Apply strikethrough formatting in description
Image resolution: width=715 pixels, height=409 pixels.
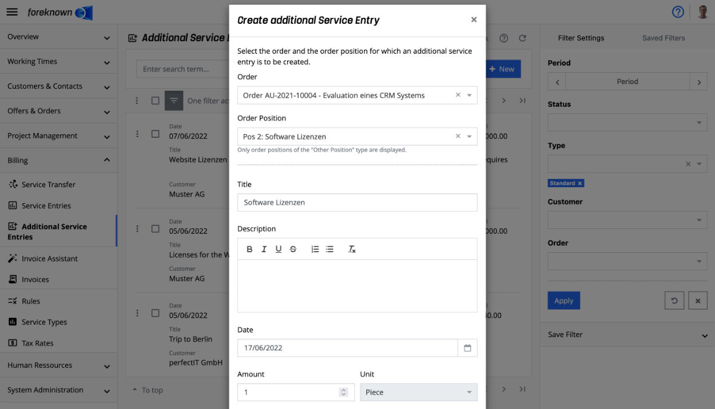point(293,249)
